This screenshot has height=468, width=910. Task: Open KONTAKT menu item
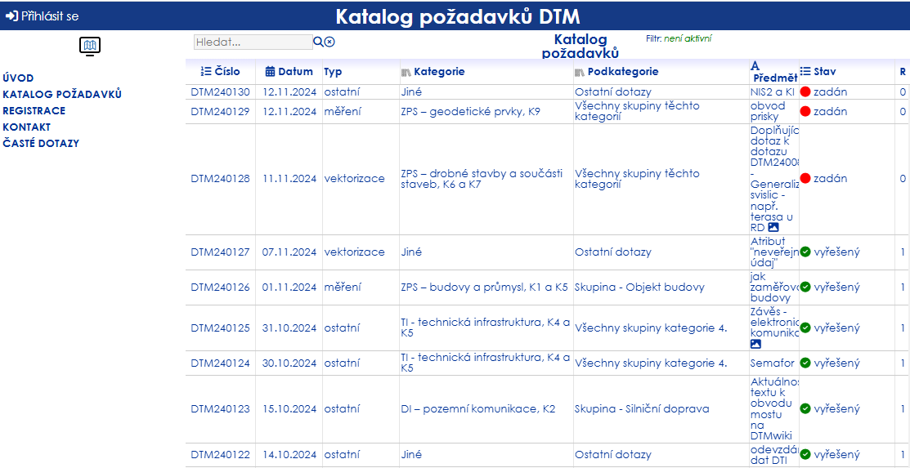pyautogui.click(x=27, y=127)
